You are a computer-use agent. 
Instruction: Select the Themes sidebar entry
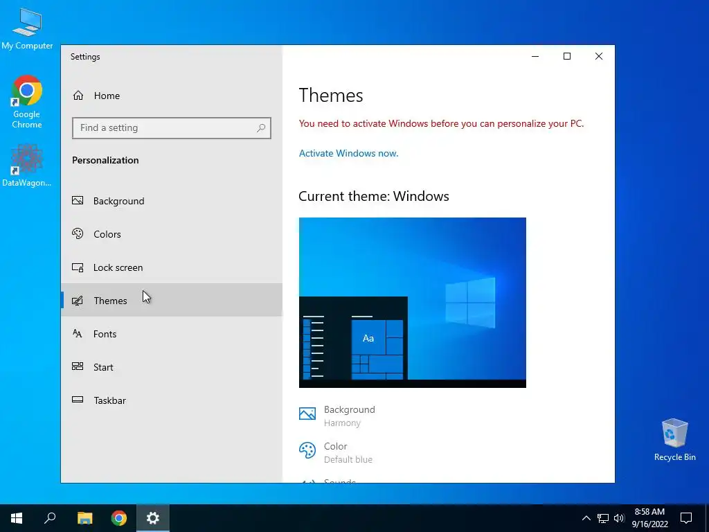pos(172,301)
